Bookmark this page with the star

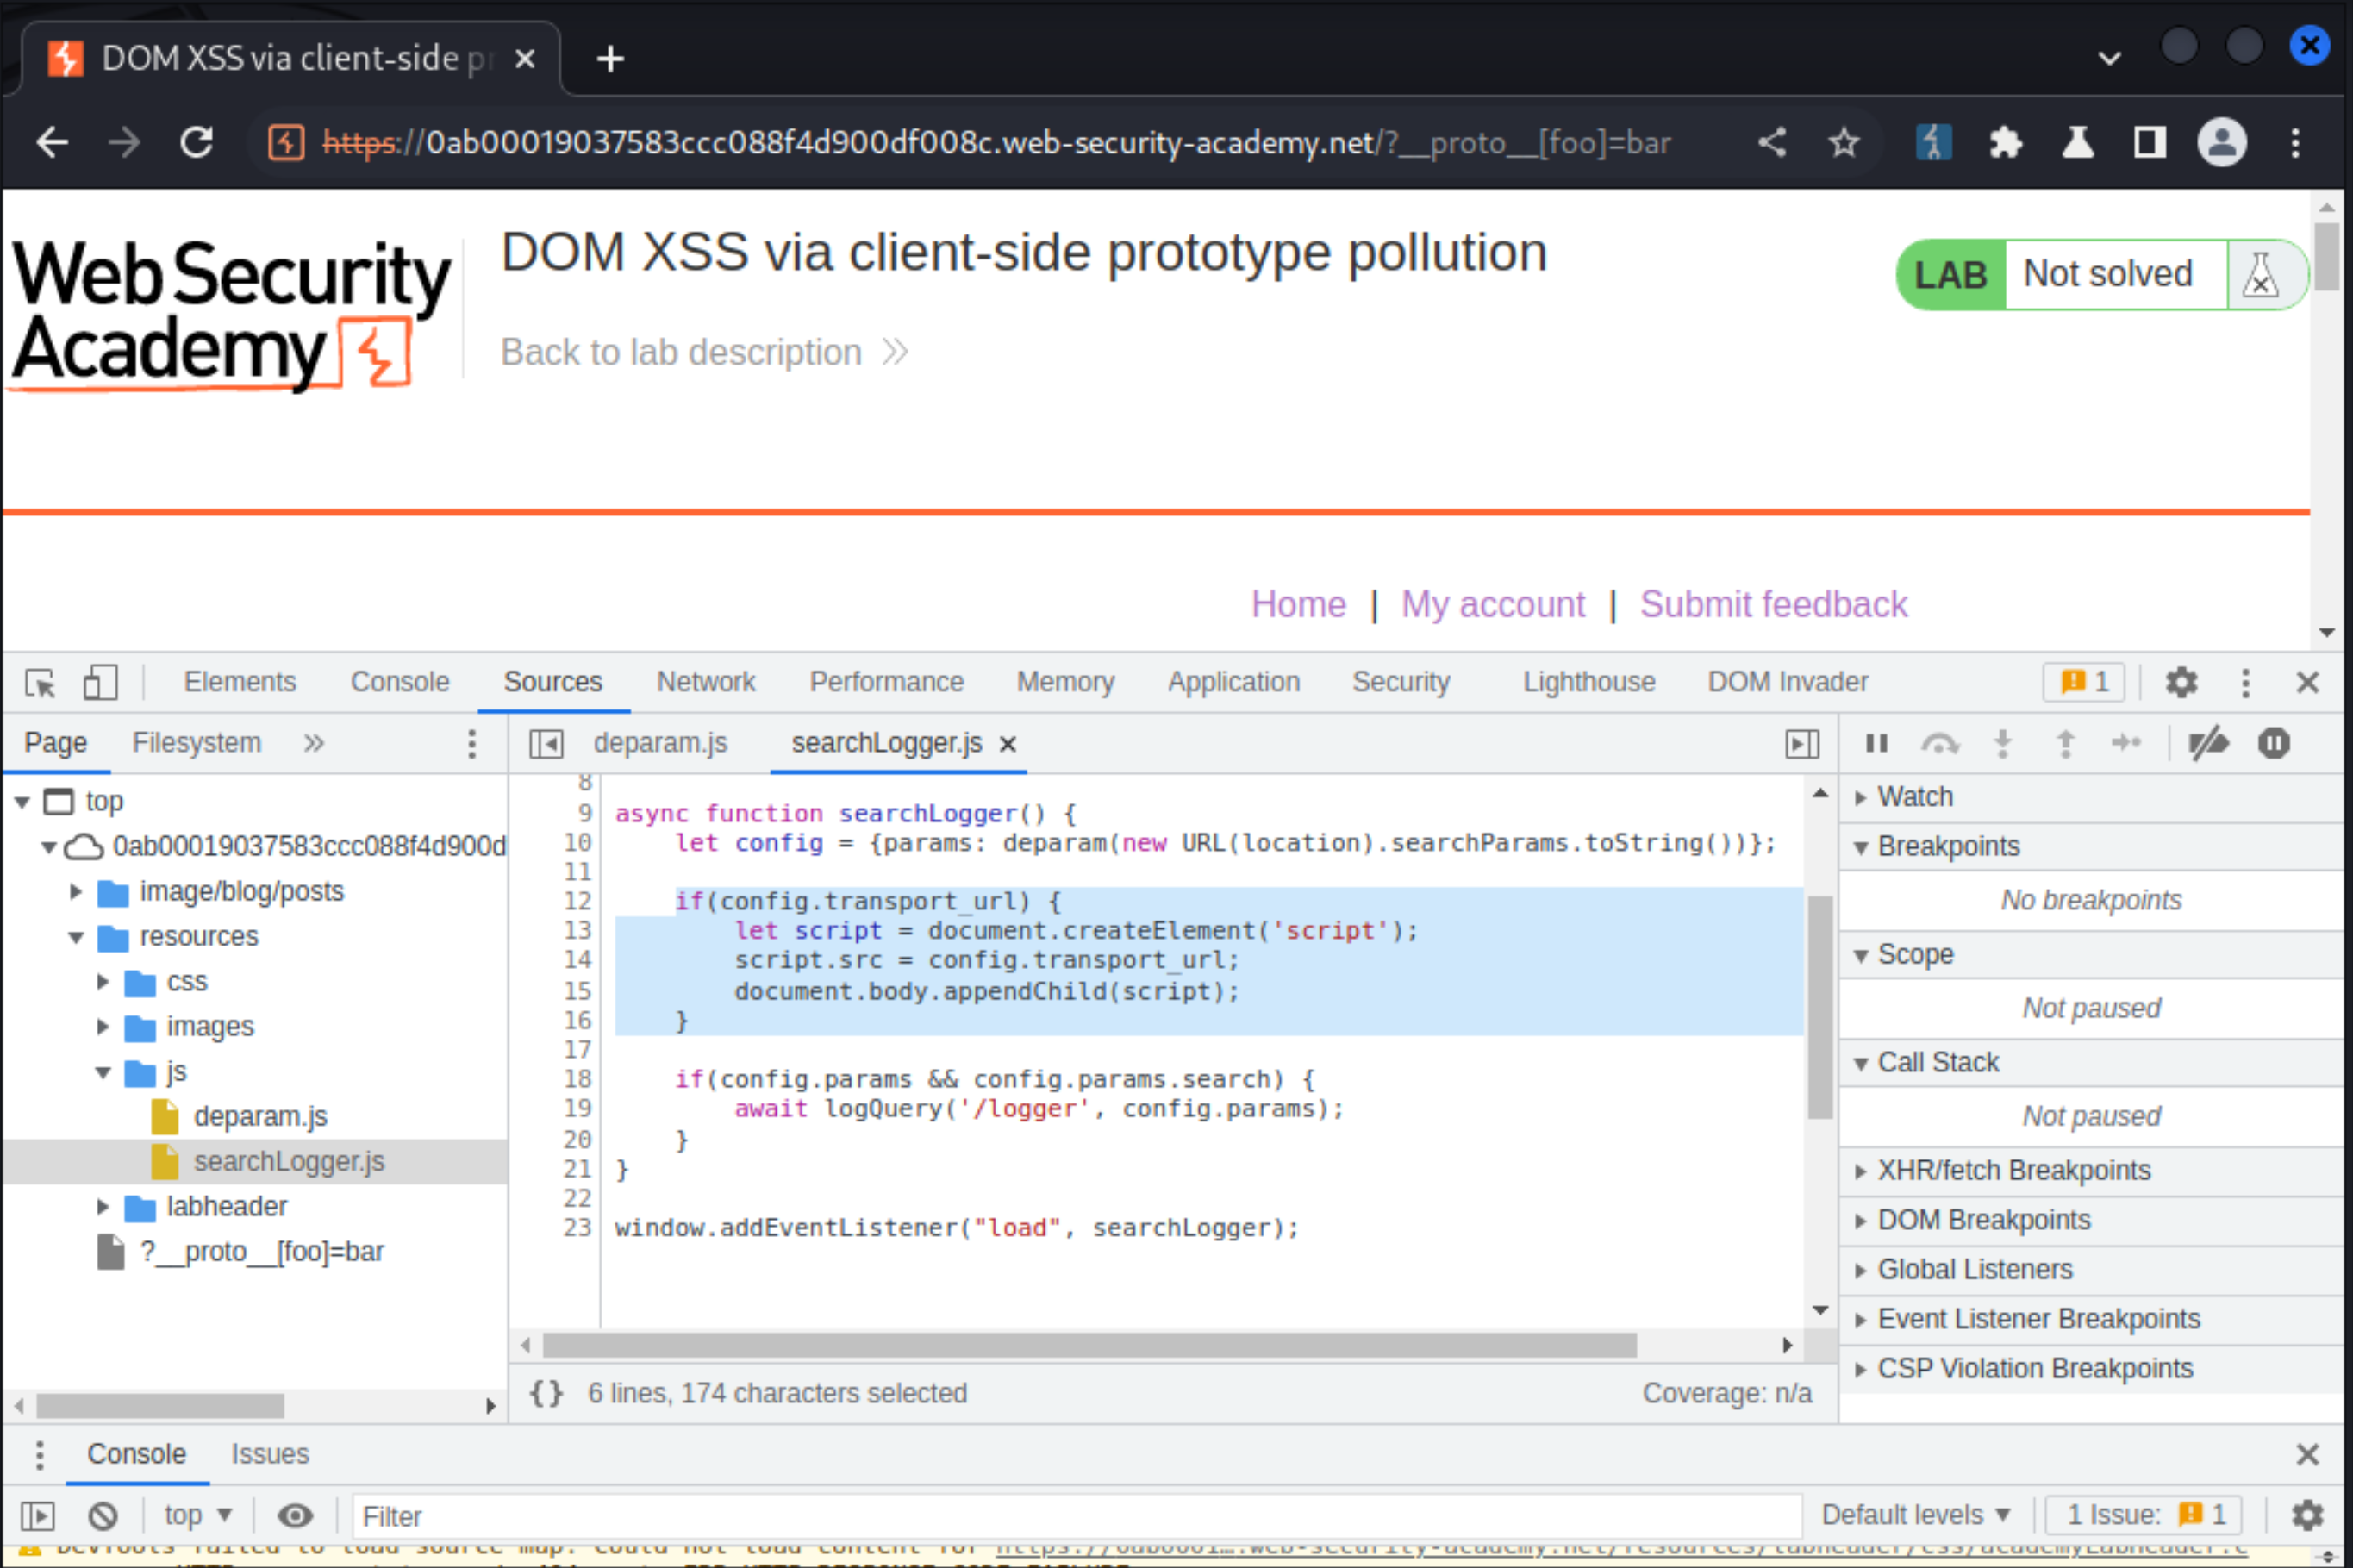click(1844, 143)
